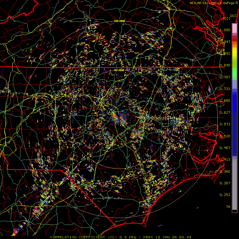Click the TH threshold label
This screenshot has height=239, width=239.
(228, 207)
